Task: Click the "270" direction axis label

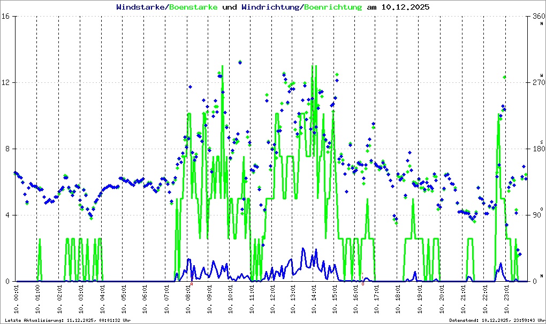Action: click(x=539, y=83)
